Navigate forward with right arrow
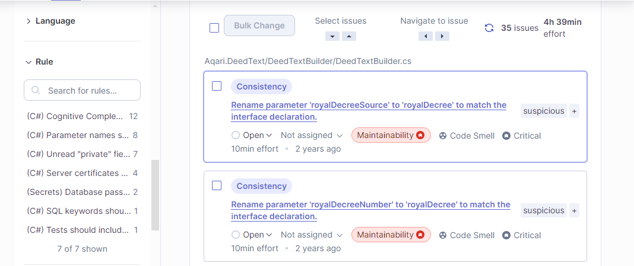634x266 pixels. [x=442, y=36]
